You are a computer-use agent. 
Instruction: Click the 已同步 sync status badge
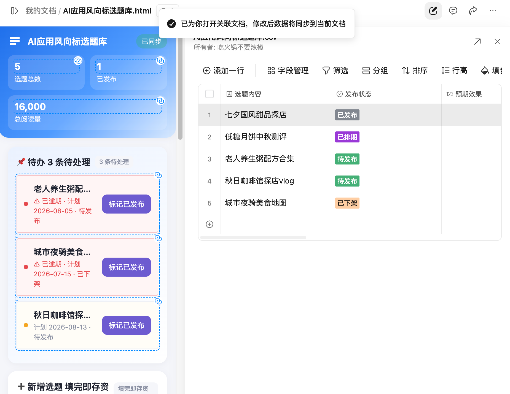151,42
